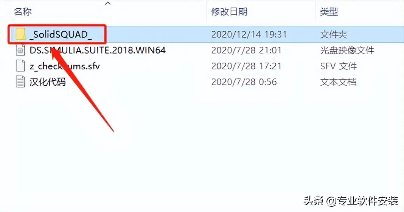Click the date 2020/7/28 17:21

[246, 66]
